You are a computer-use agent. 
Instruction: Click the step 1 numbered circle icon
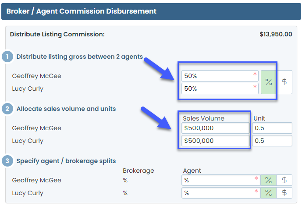point(7,57)
